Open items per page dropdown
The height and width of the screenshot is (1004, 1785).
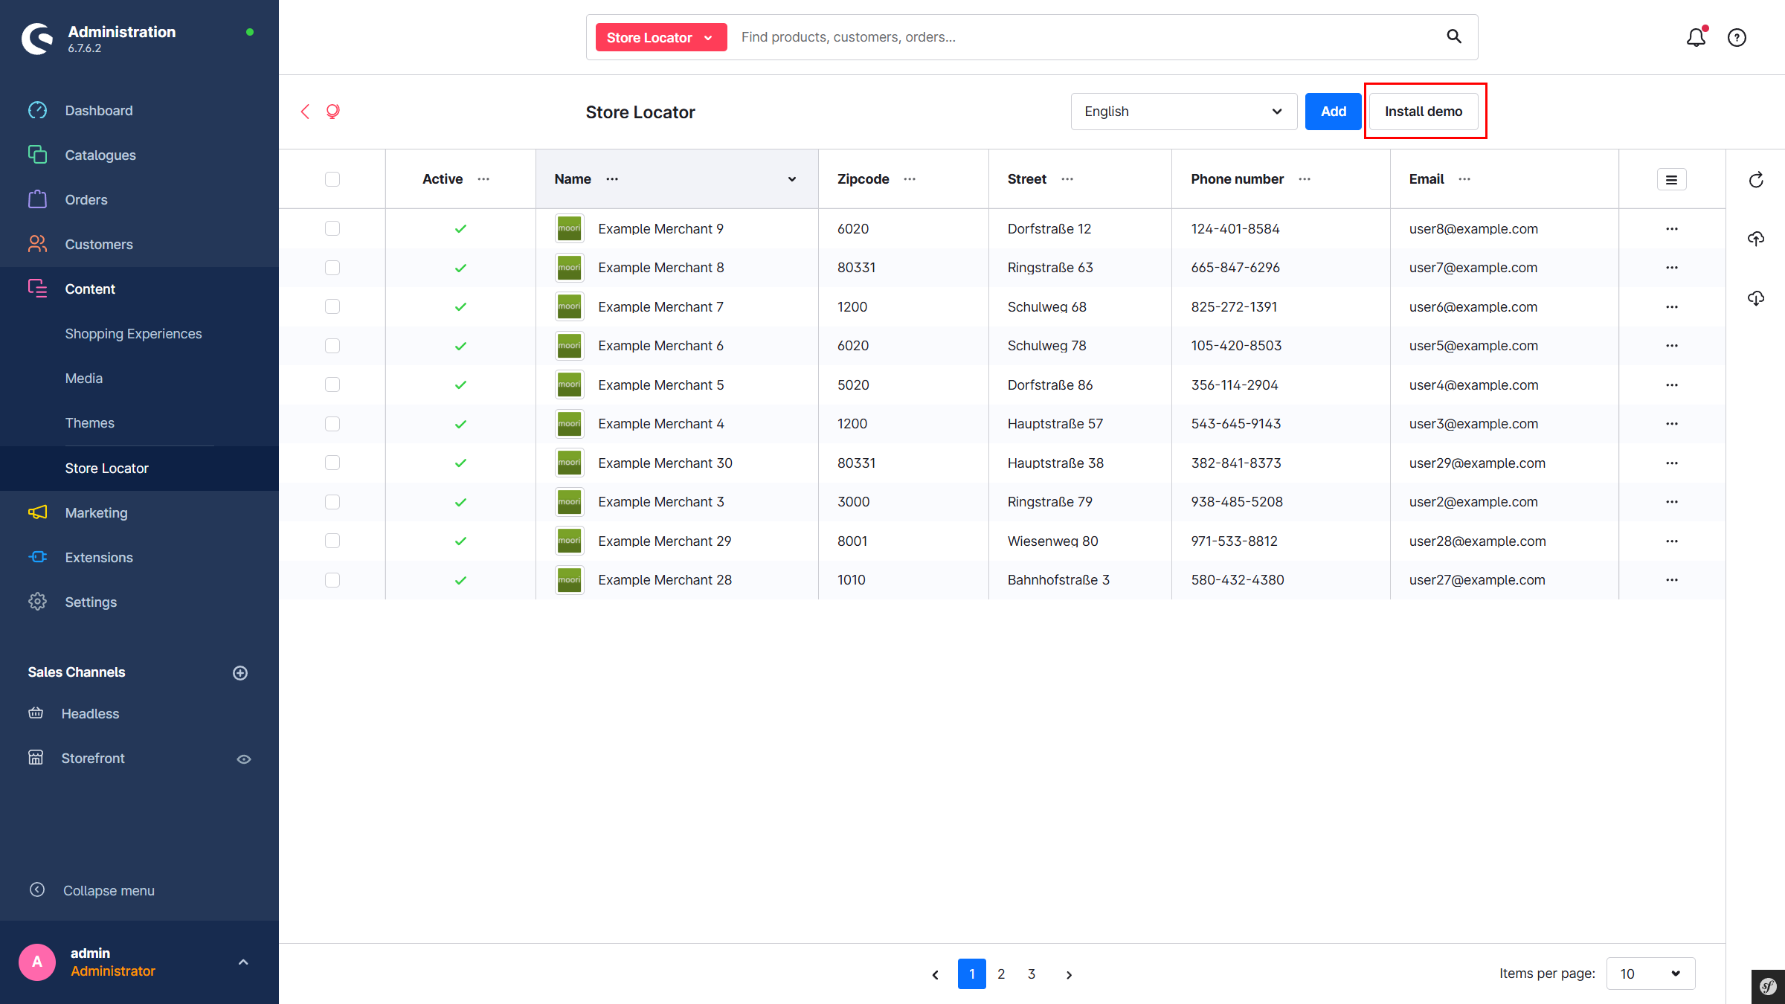point(1650,974)
